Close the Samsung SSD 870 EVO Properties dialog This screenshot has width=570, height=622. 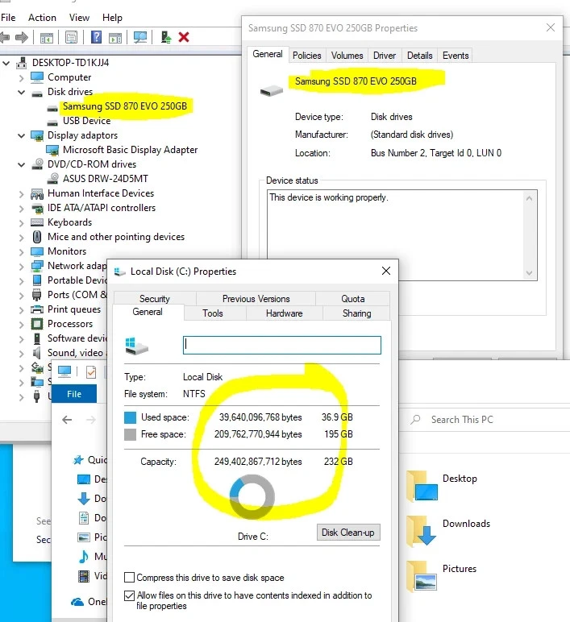coord(550,27)
